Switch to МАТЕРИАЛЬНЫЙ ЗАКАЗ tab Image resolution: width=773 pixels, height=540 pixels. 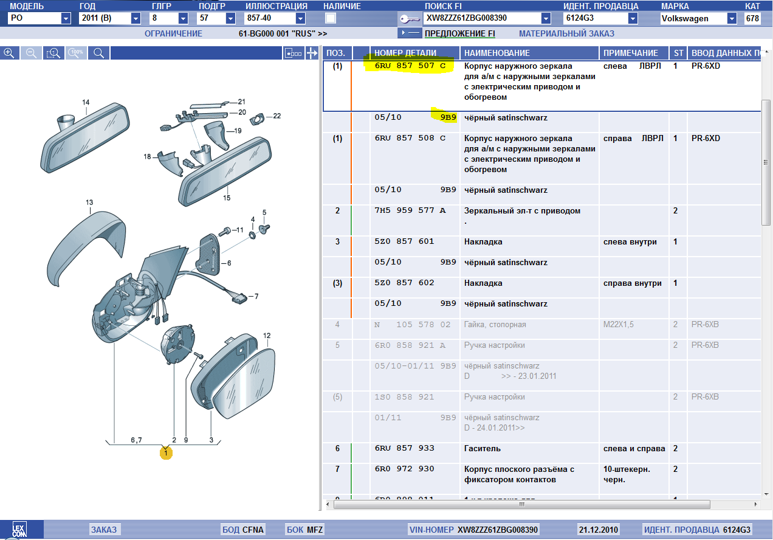[x=566, y=33]
